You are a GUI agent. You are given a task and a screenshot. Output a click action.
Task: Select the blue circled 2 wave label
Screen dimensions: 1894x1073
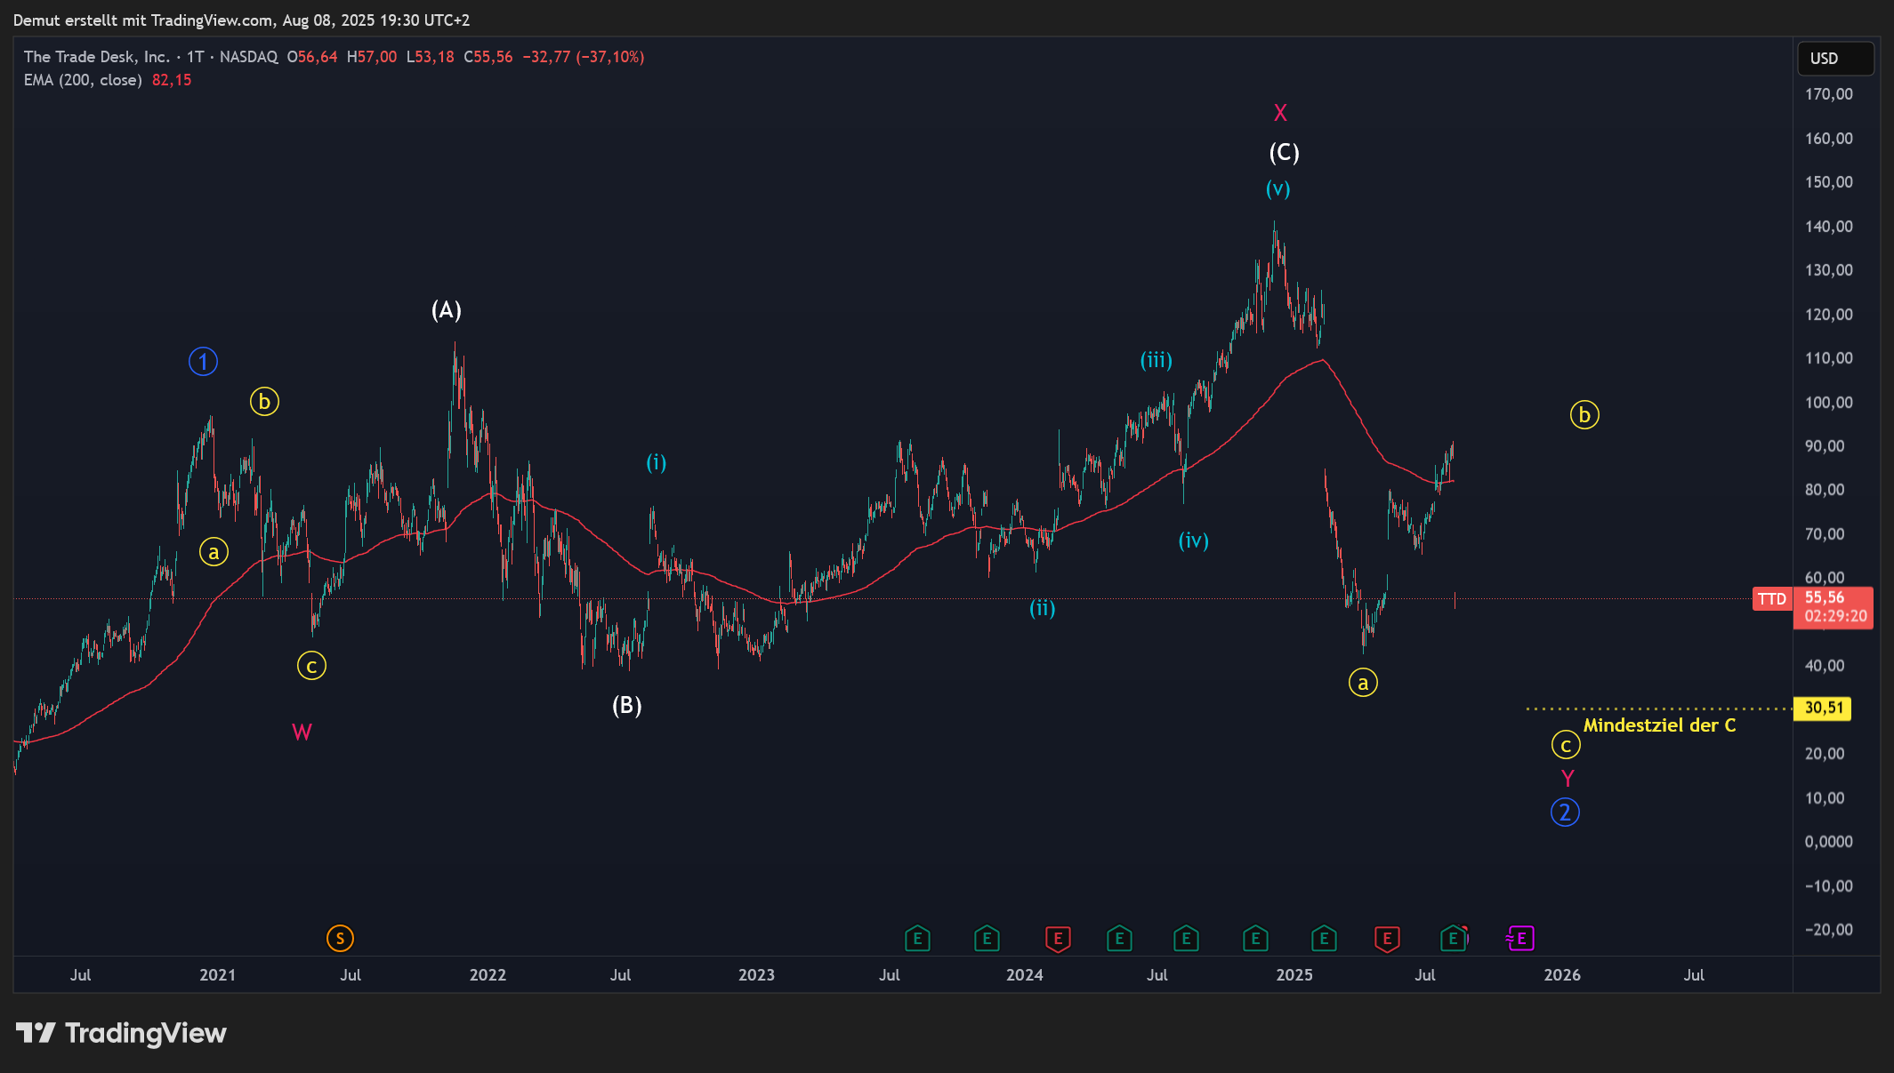click(1565, 812)
